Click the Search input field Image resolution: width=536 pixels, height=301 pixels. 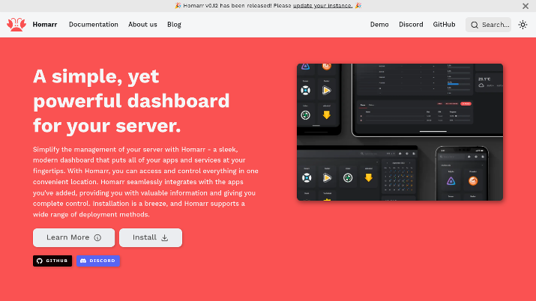(x=488, y=25)
